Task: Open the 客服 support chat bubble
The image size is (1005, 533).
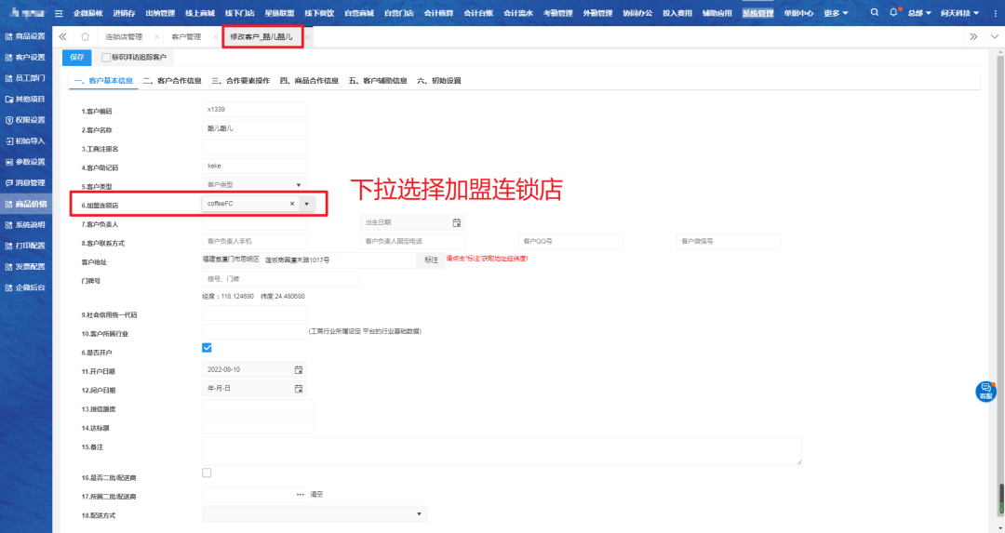Action: point(985,391)
